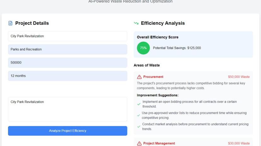Click the warning triangle next to Procurement
The width and height of the screenshot is (261, 146).
139,77
